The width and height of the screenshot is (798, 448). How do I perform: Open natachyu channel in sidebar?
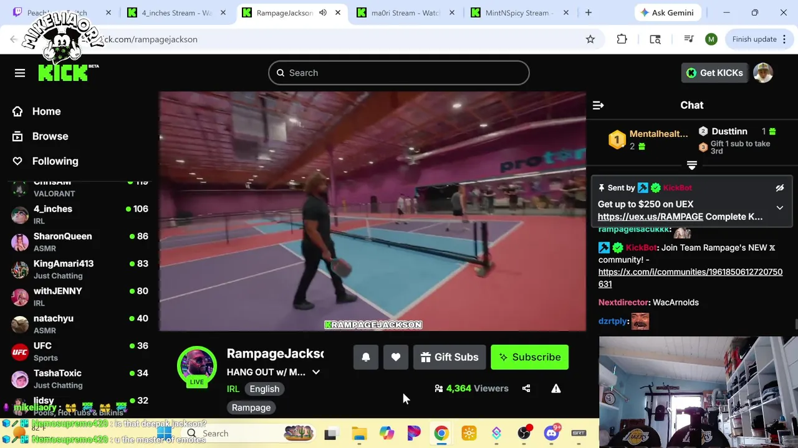pyautogui.click(x=80, y=324)
